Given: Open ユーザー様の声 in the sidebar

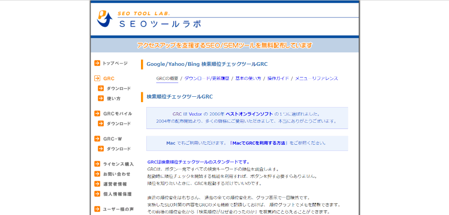Looking at the screenshot, I should (118, 209).
